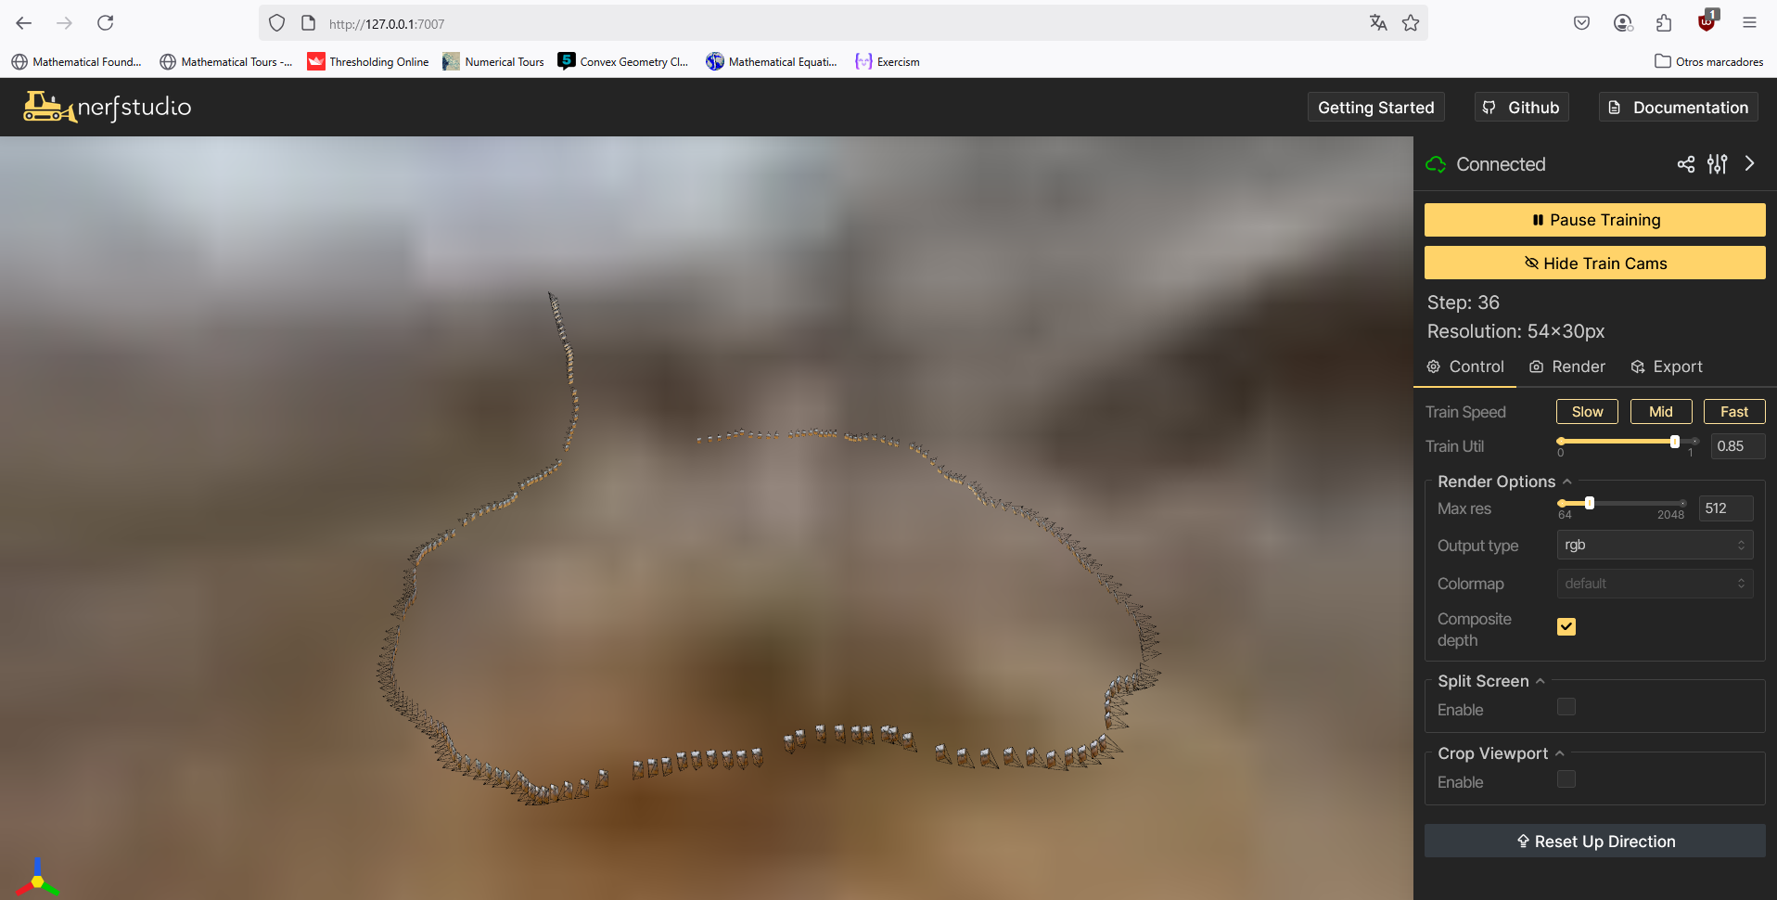Enable the Crop Viewport checkbox
The image size is (1777, 900).
click(x=1566, y=779)
